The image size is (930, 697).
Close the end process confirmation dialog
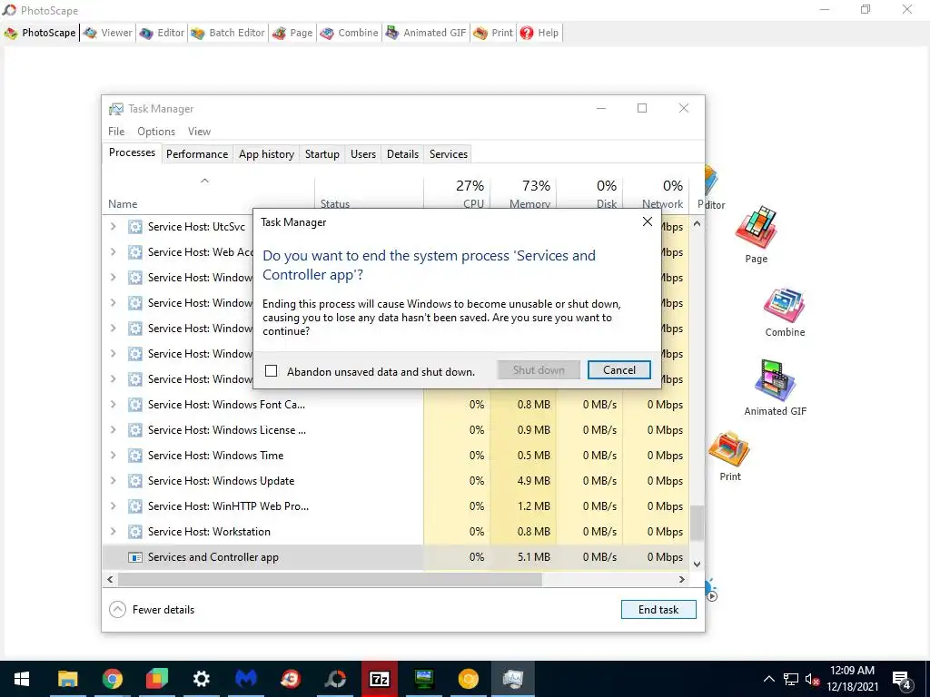click(647, 221)
